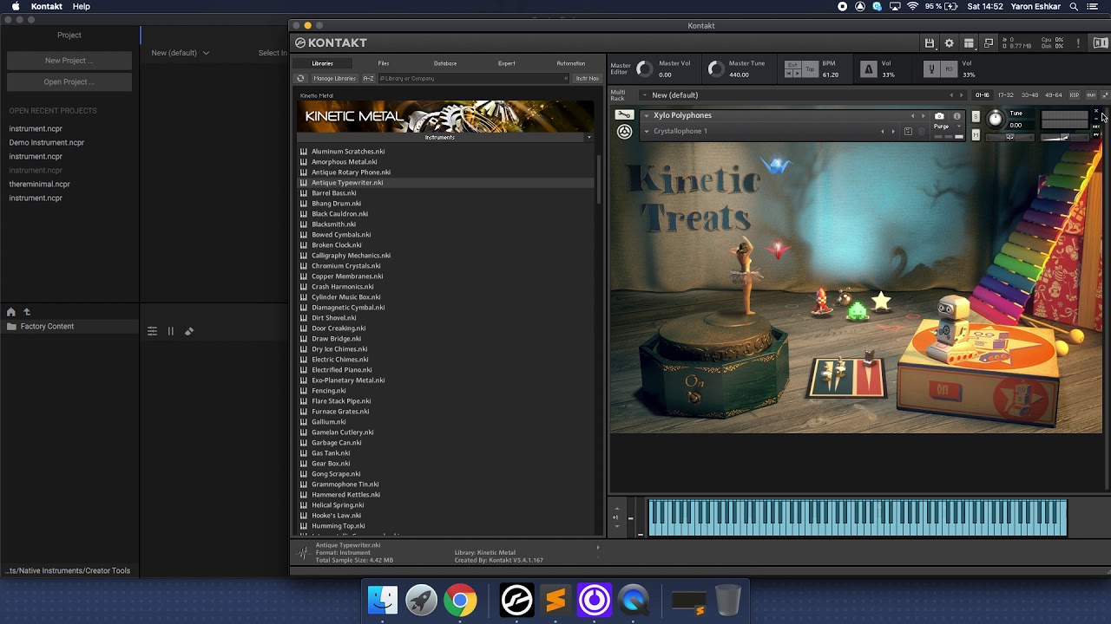This screenshot has height=624, width=1111.
Task: Open instrument edit mode with wrench icon
Action: pyautogui.click(x=624, y=114)
